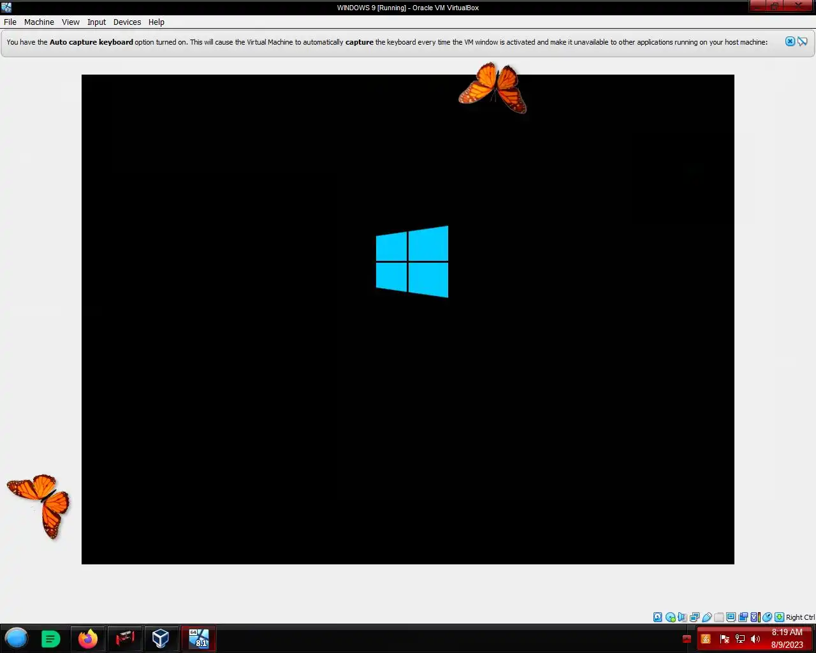
Task: Click the recording status icon
Action: pos(743,617)
